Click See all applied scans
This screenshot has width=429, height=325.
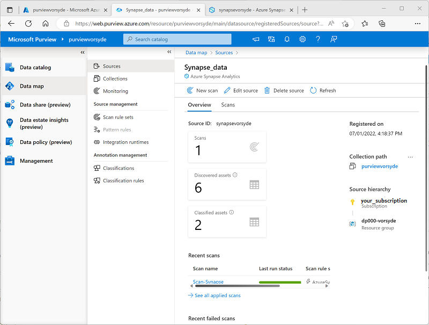point(214,295)
